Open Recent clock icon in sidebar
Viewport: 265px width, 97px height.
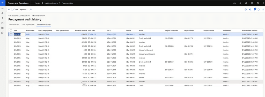(x=2, y=23)
